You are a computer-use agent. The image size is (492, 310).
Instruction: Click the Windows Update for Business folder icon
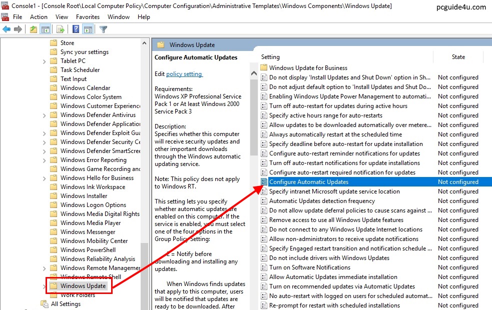click(264, 68)
